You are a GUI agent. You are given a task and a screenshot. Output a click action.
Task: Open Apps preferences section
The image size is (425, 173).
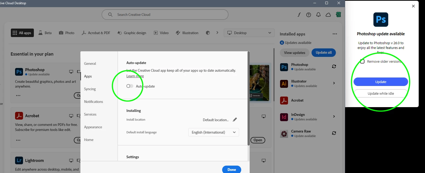(88, 76)
